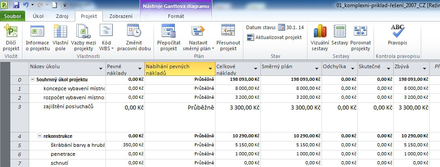Click Aktualizovat projekt button
This screenshot has height=167, width=440.
coord(274,37)
